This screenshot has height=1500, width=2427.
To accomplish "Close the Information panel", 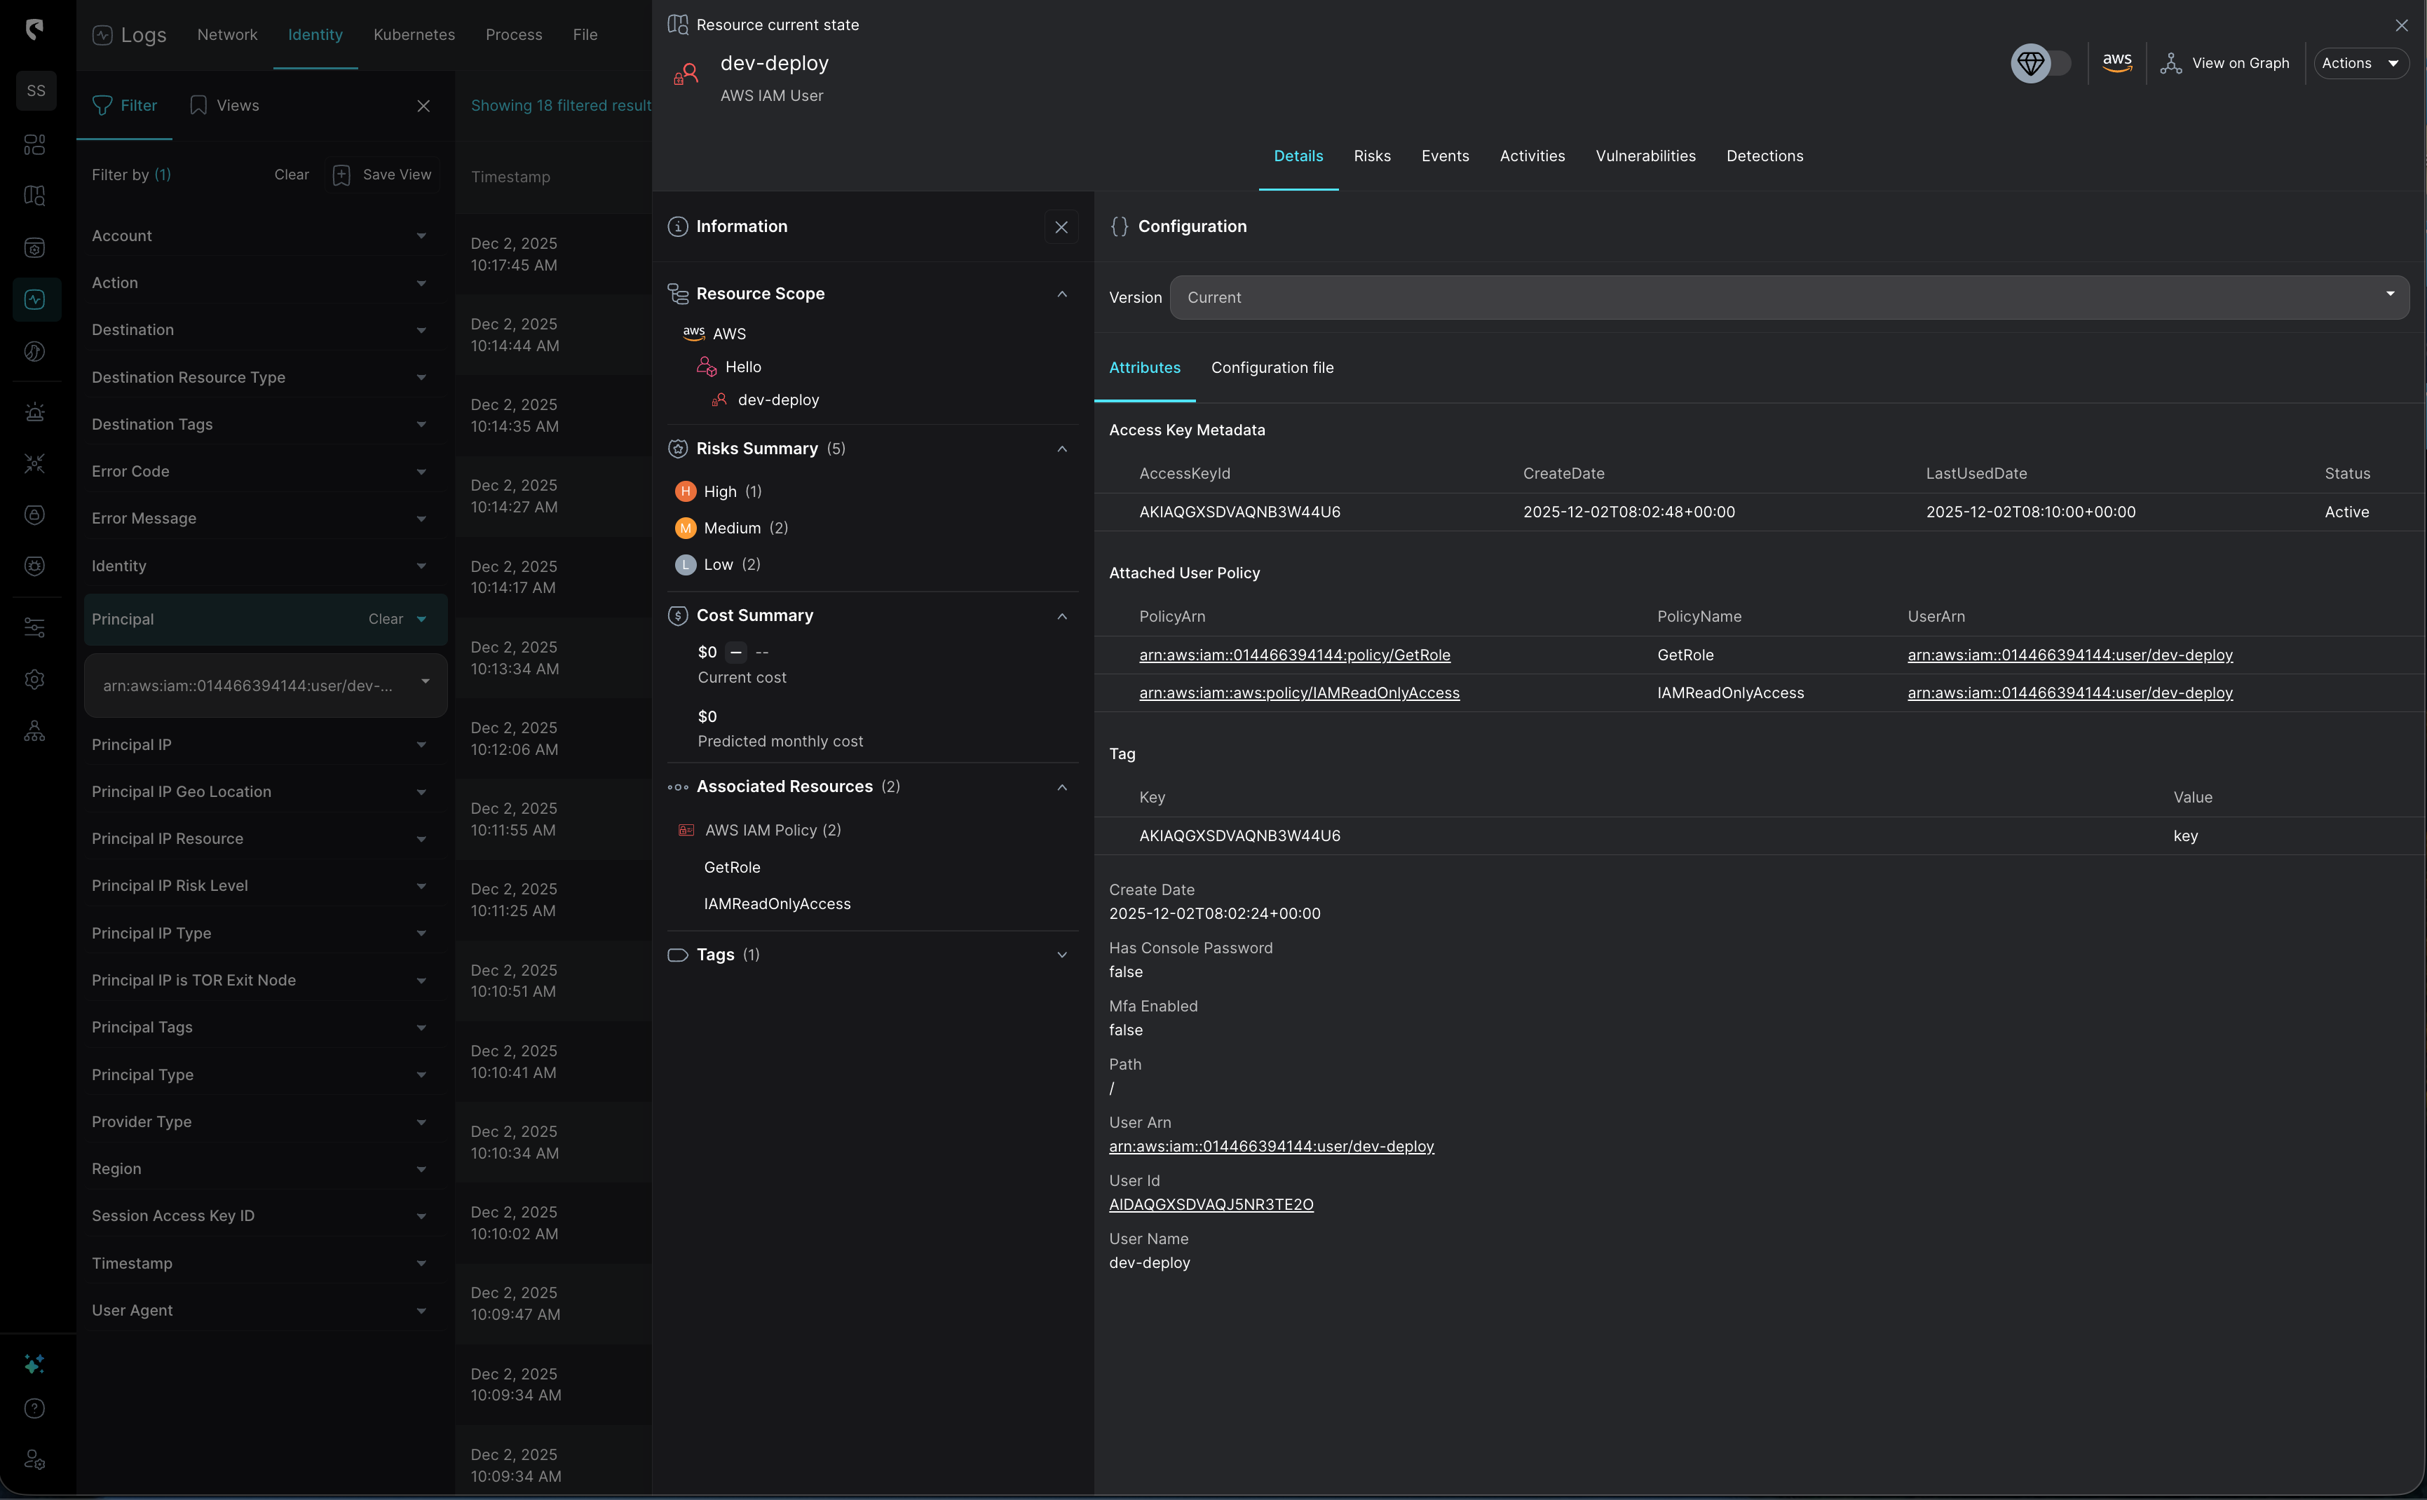I will [1061, 227].
